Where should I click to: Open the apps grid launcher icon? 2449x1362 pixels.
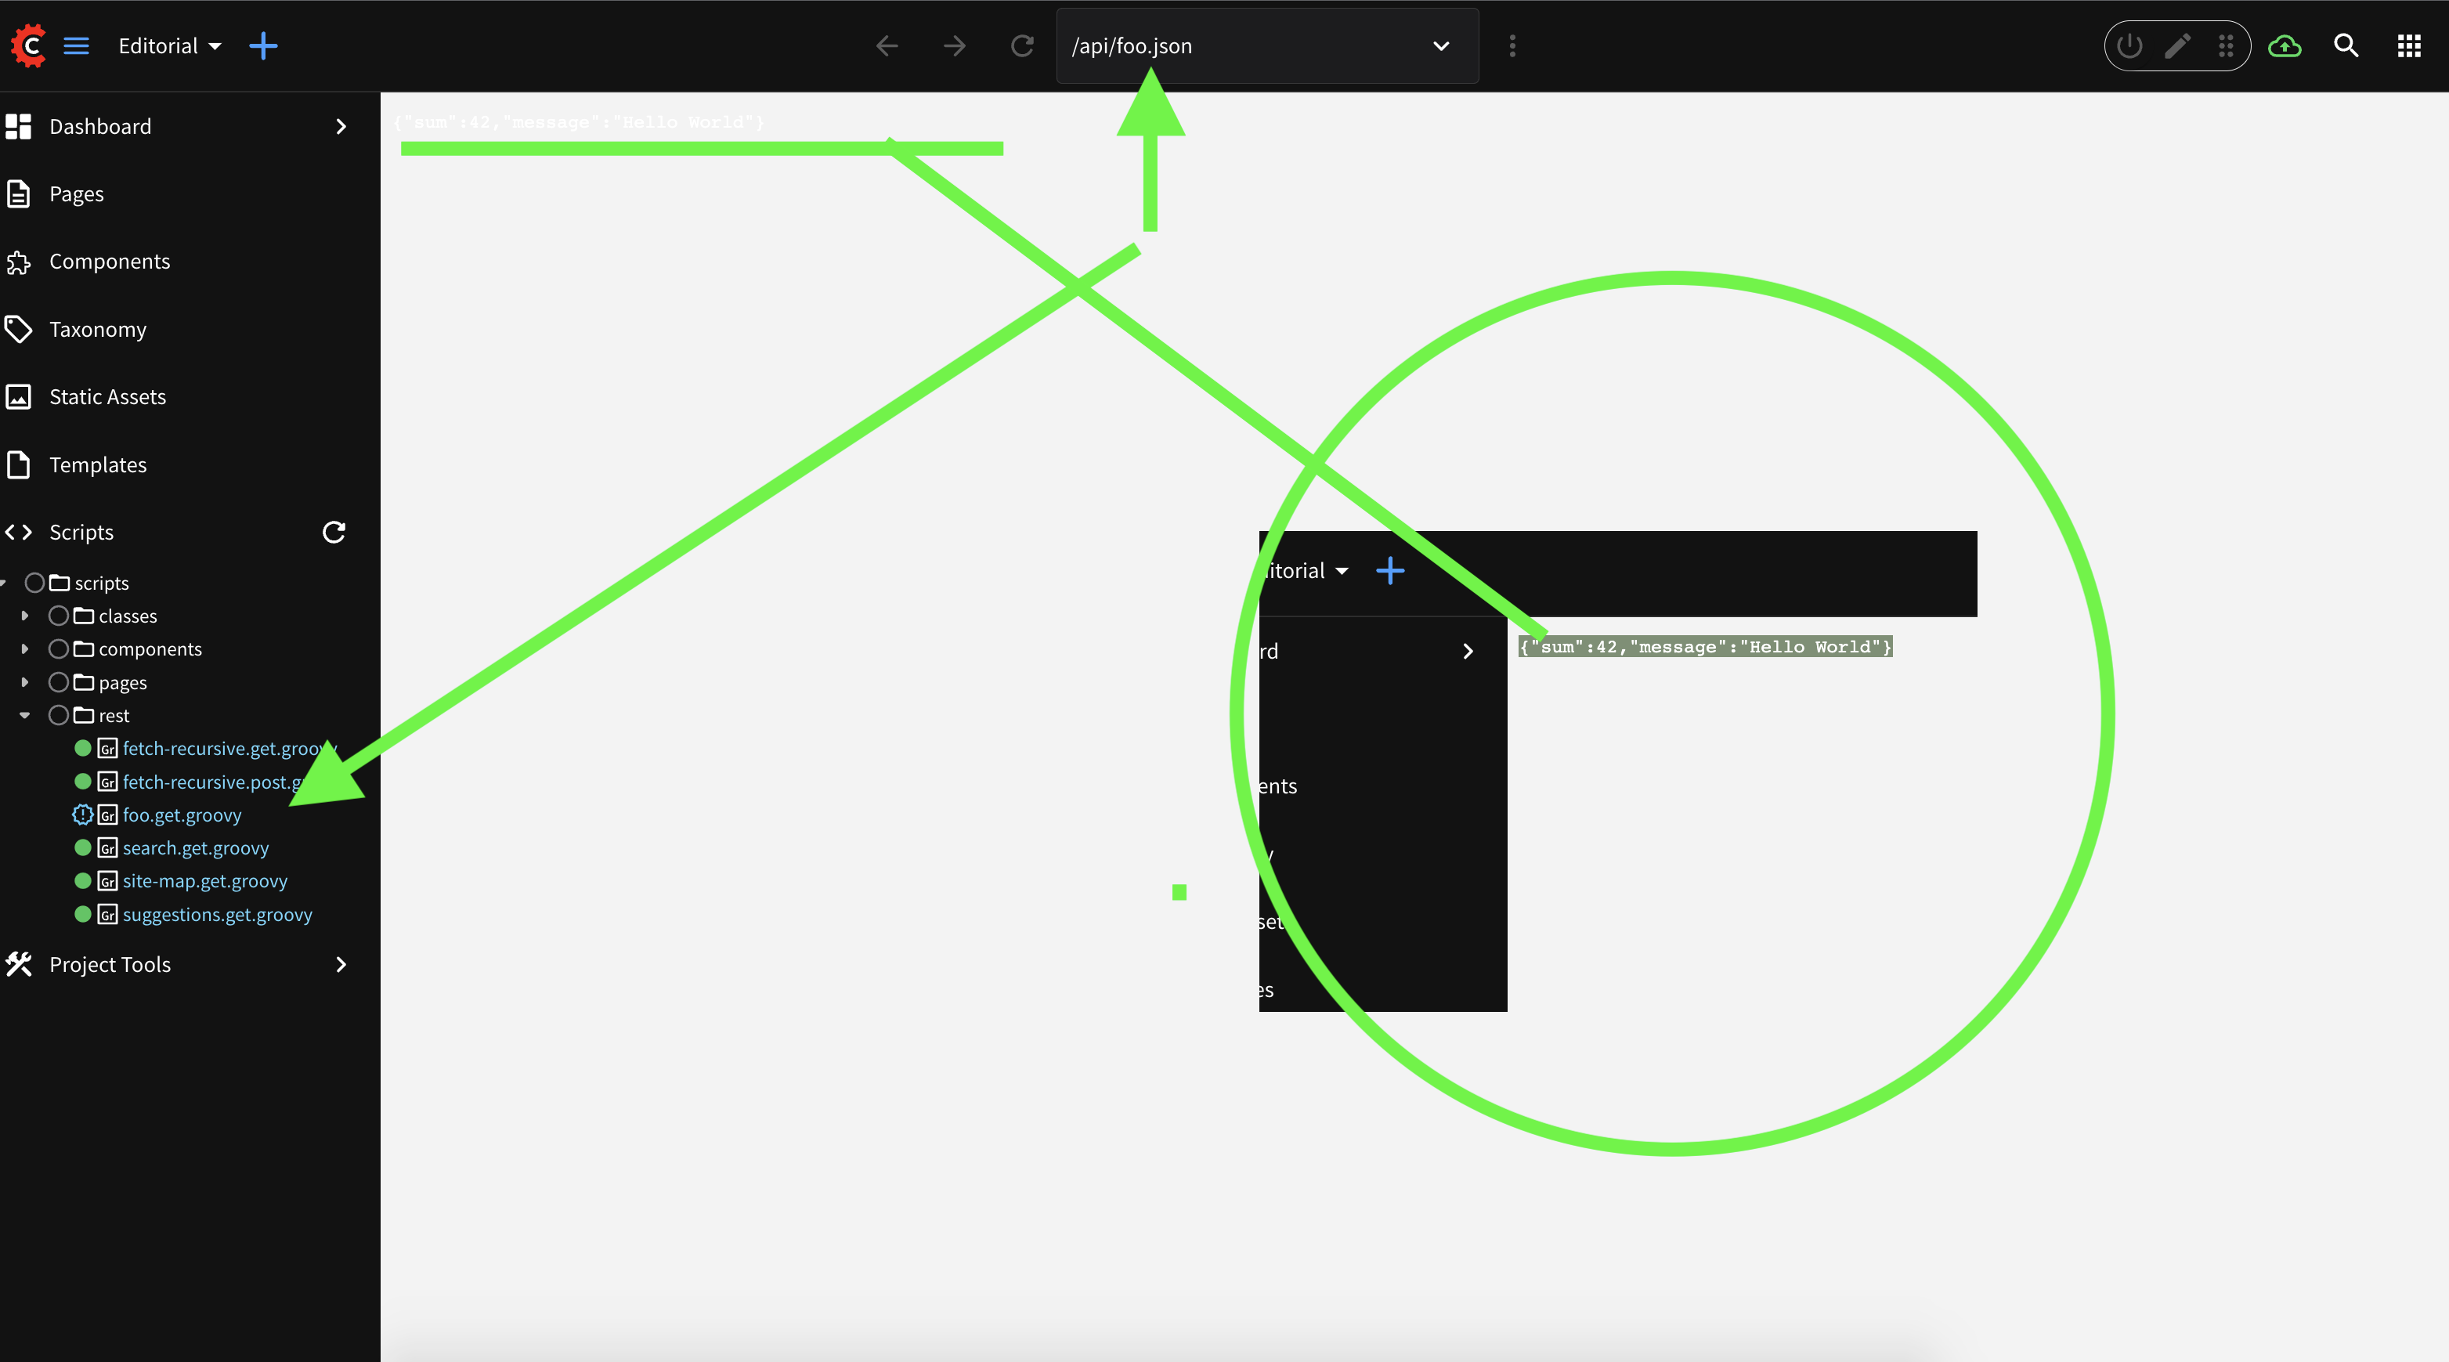click(2409, 45)
